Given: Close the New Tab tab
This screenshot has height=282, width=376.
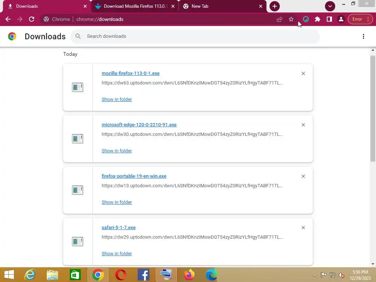Looking at the screenshot, I should (x=261, y=6).
